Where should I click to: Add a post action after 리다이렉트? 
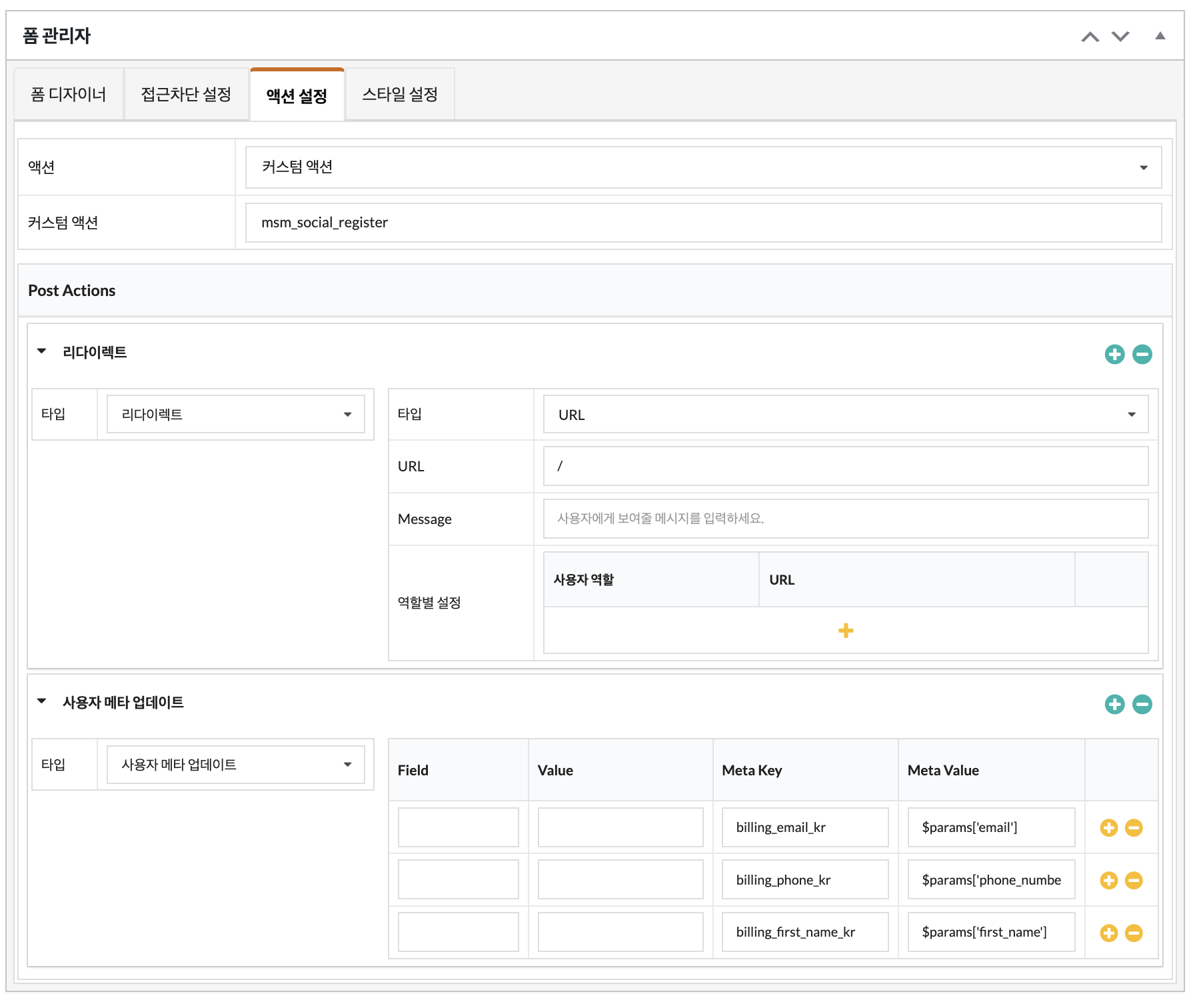click(1114, 354)
